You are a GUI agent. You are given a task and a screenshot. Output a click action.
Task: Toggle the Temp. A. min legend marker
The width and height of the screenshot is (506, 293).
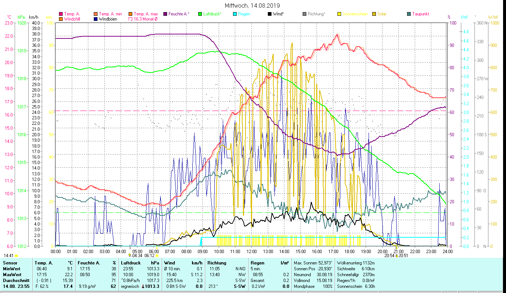pos(96,14)
